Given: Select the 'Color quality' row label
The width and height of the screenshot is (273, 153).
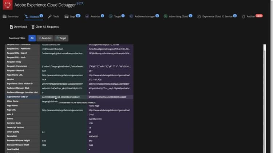Looking at the screenshot, I should pos(13,132).
